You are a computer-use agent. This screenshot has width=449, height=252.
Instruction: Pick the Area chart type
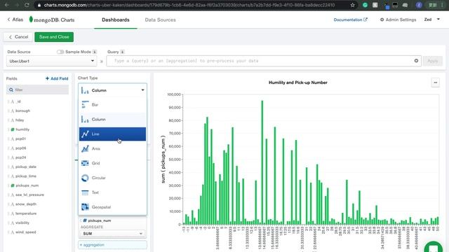(112, 148)
